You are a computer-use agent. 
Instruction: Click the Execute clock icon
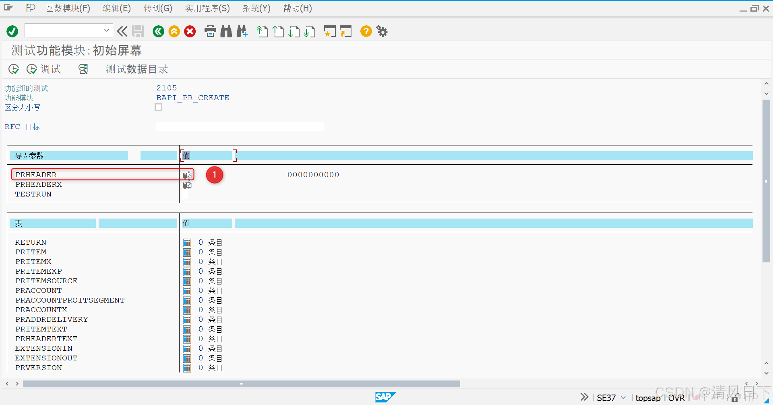tap(14, 69)
